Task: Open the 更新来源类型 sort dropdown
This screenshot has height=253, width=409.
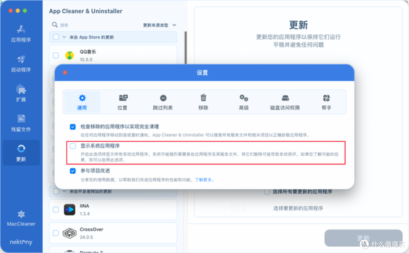Action: [160, 25]
